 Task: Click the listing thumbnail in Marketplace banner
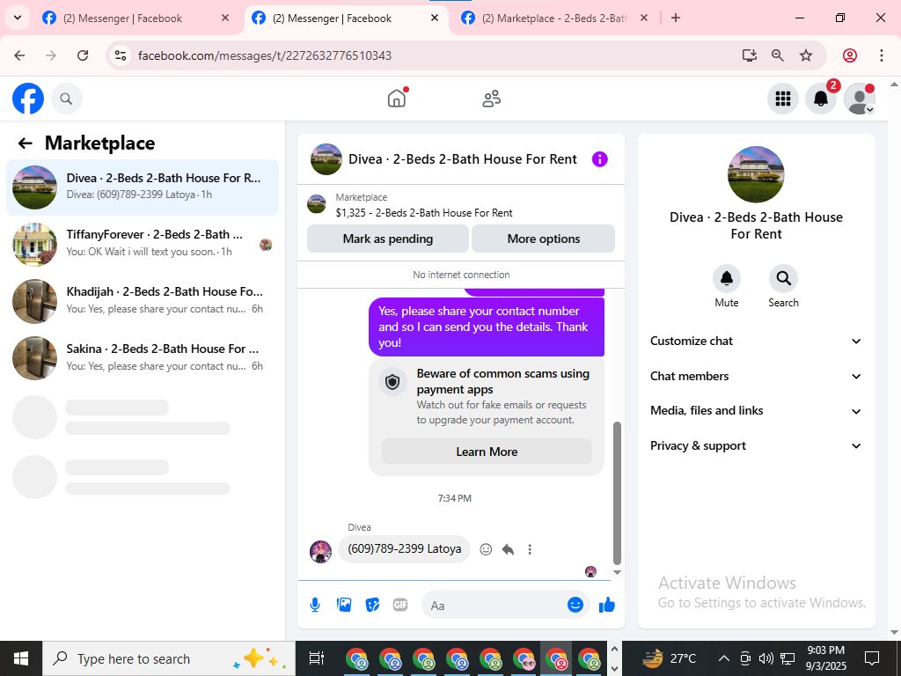click(x=317, y=204)
